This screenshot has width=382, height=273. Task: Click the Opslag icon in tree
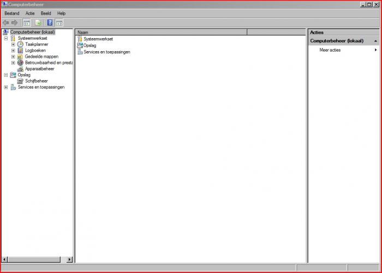(13, 75)
